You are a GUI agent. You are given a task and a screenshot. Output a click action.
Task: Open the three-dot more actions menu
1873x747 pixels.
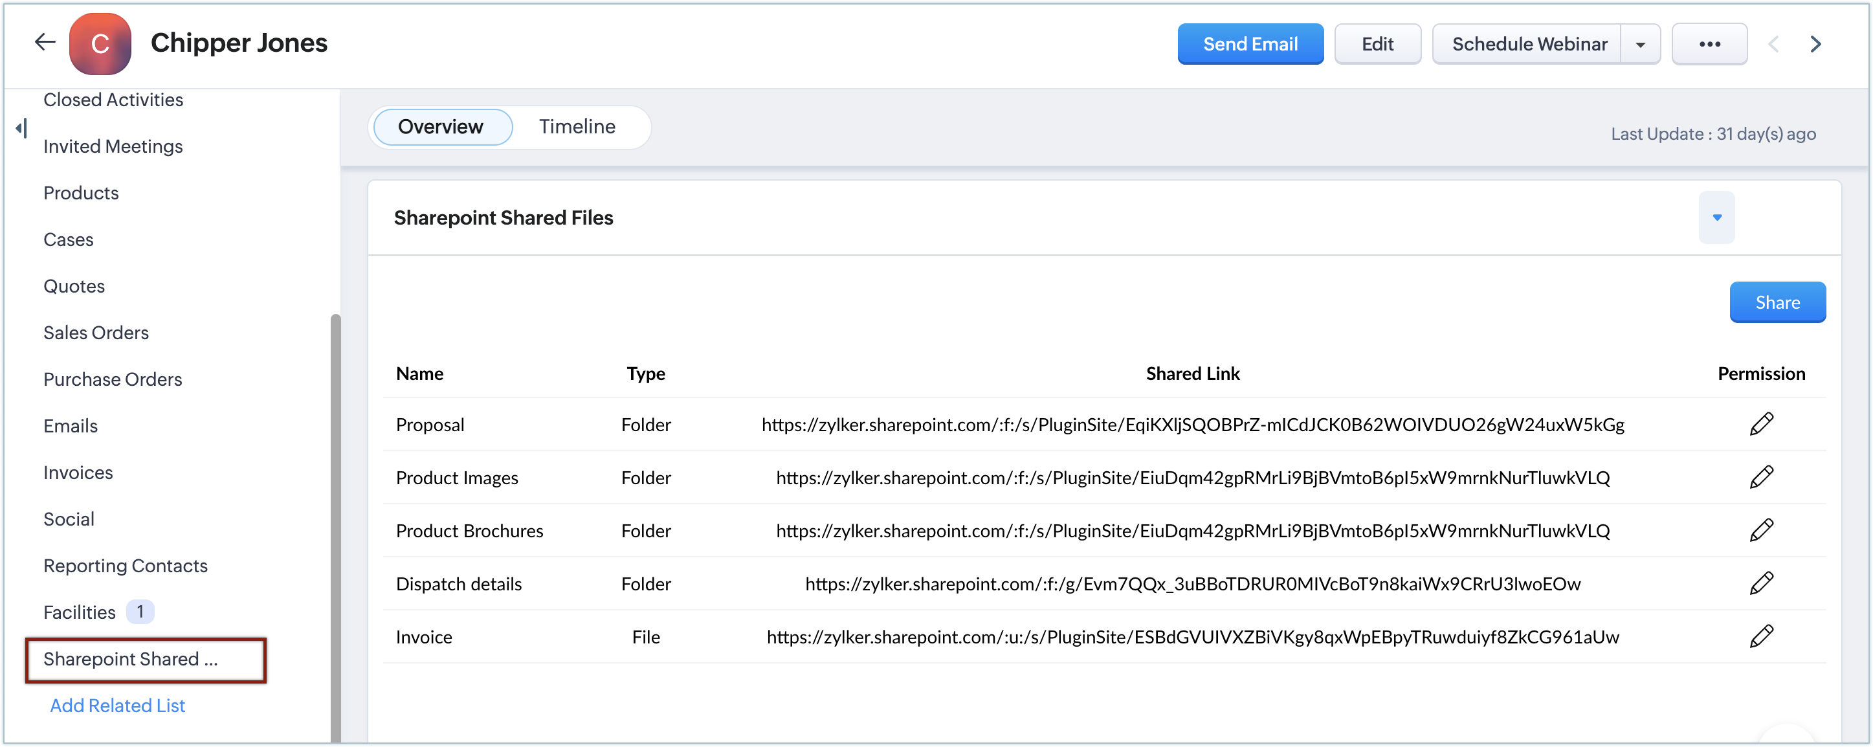[1709, 45]
